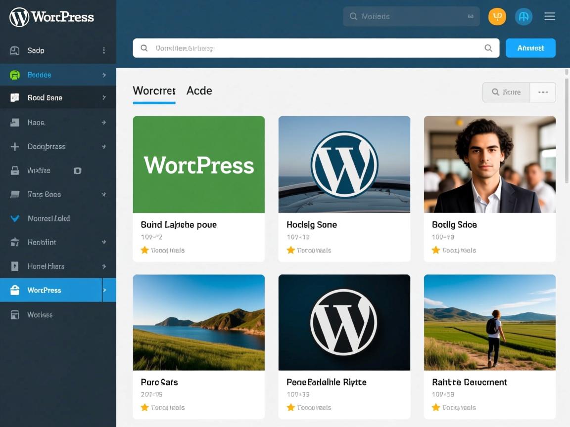
Task: Expand the Hotel Hiars sidebar chevron
Action: point(104,266)
